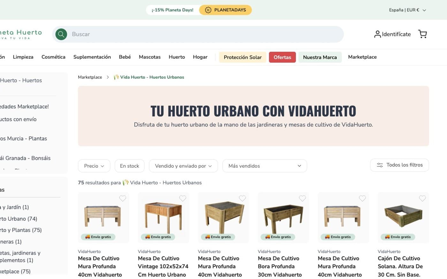447x279 pixels.
Task: Click the breadcrumb chevron separator after Marketplace
Action: [x=108, y=77]
